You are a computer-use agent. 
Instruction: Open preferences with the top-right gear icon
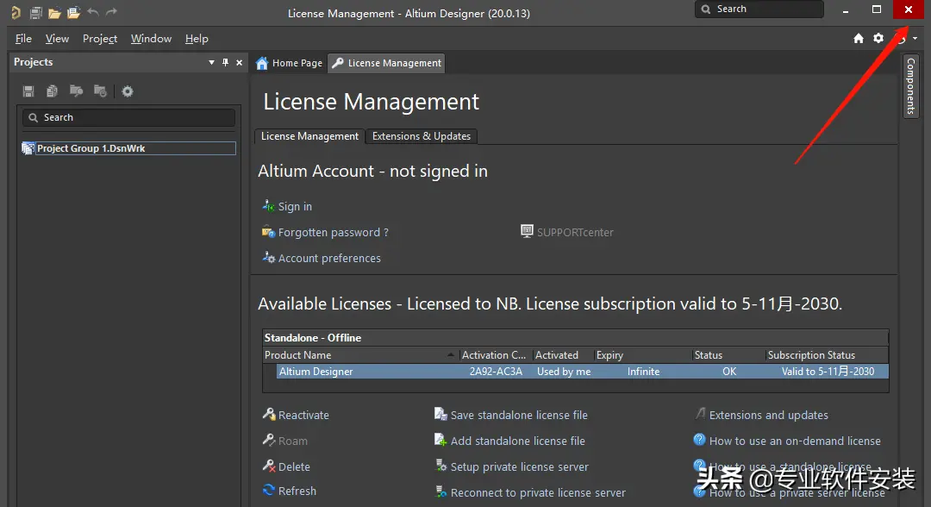pos(878,39)
